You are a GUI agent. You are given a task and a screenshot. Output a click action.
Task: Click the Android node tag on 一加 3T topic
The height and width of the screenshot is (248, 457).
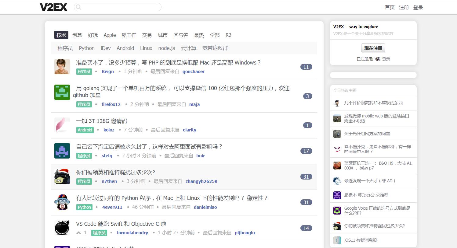point(85,130)
